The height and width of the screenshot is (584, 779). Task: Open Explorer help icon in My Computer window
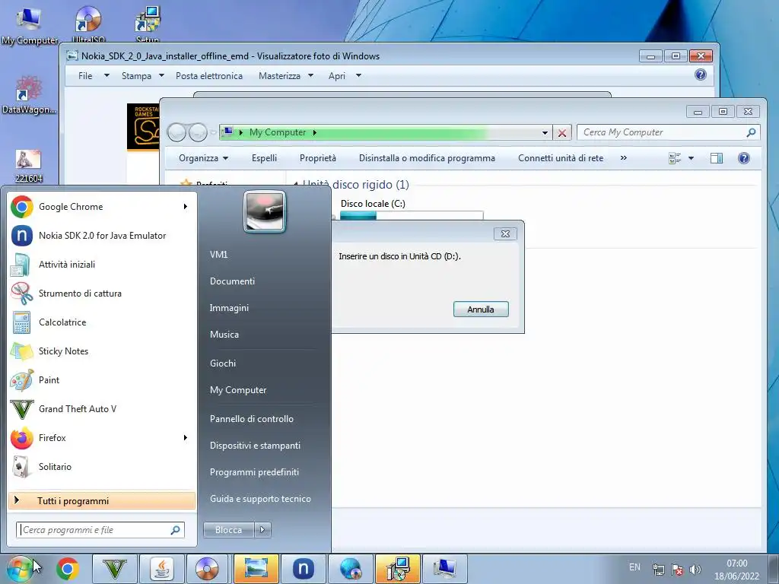click(744, 158)
